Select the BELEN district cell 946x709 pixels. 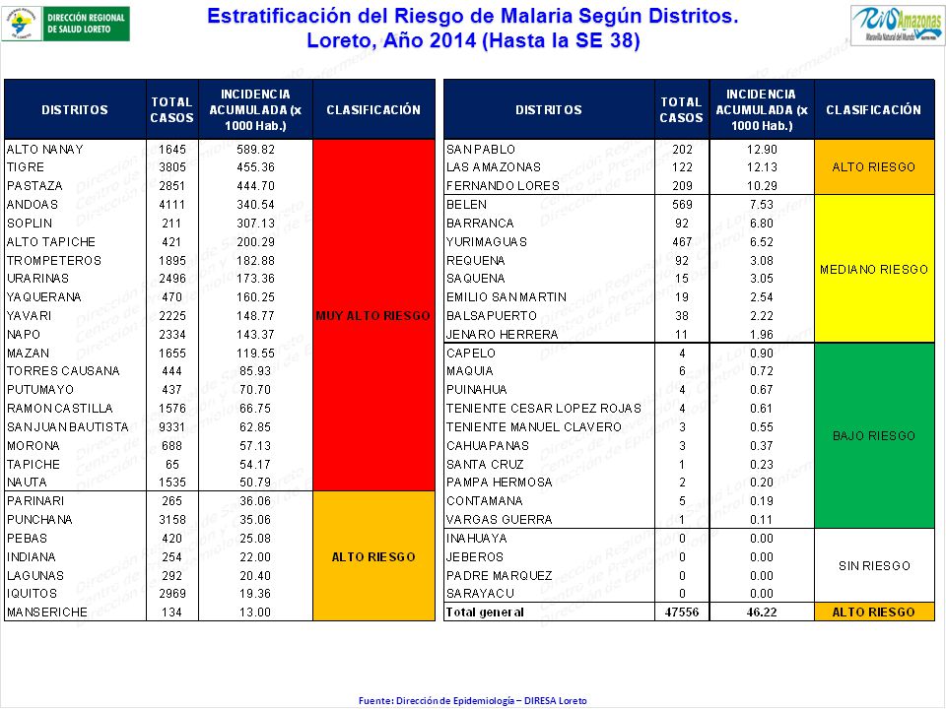click(x=549, y=205)
